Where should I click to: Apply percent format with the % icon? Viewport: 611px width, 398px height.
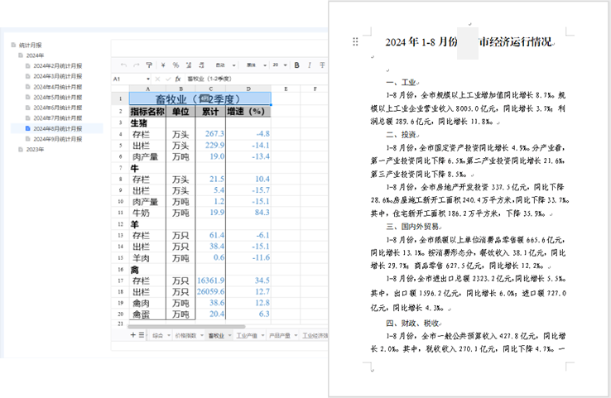click(x=176, y=65)
